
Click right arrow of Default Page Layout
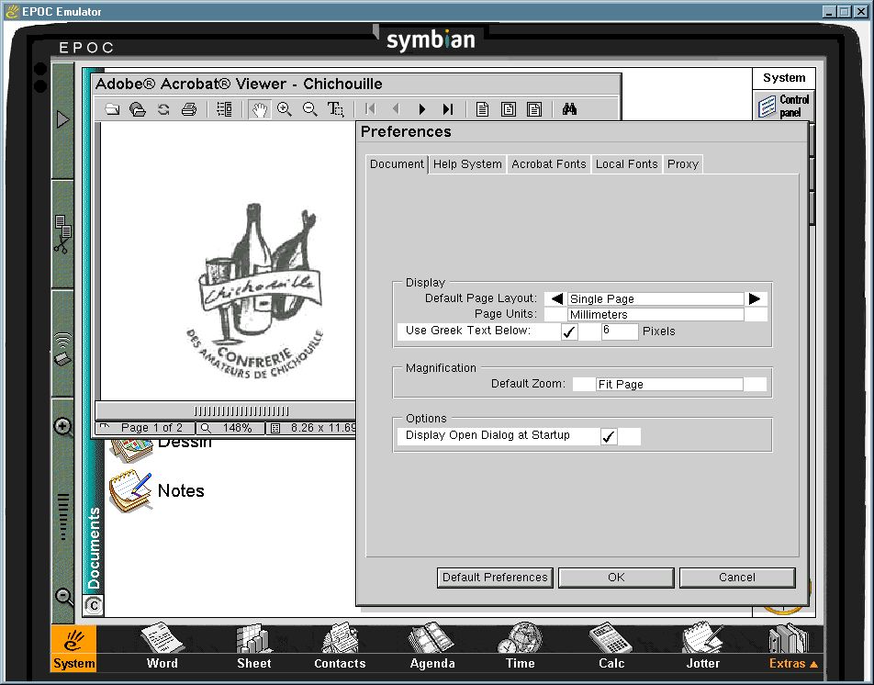click(x=755, y=298)
